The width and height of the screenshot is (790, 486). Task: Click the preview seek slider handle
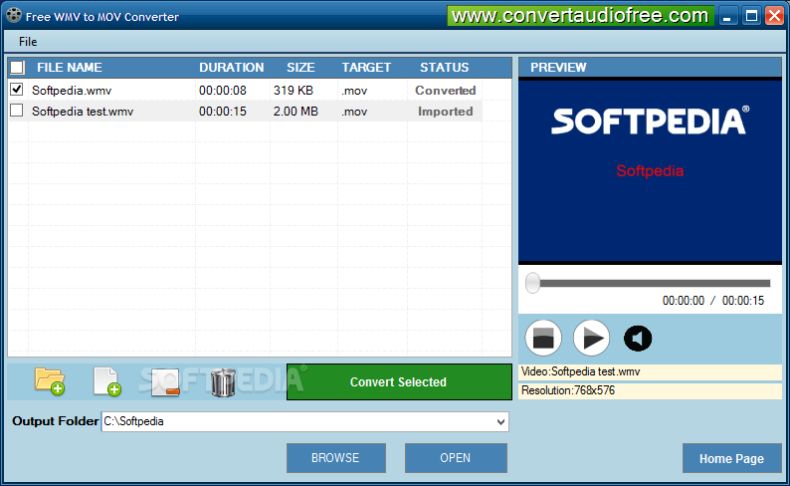pyautogui.click(x=532, y=283)
